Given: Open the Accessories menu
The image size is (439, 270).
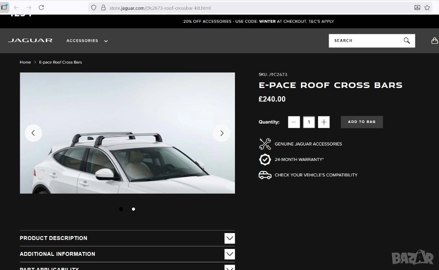Looking at the screenshot, I should pos(82,41).
